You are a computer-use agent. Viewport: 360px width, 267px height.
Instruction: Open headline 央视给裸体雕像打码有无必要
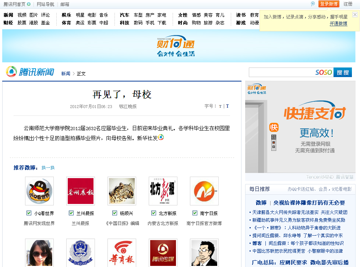tap(309, 202)
